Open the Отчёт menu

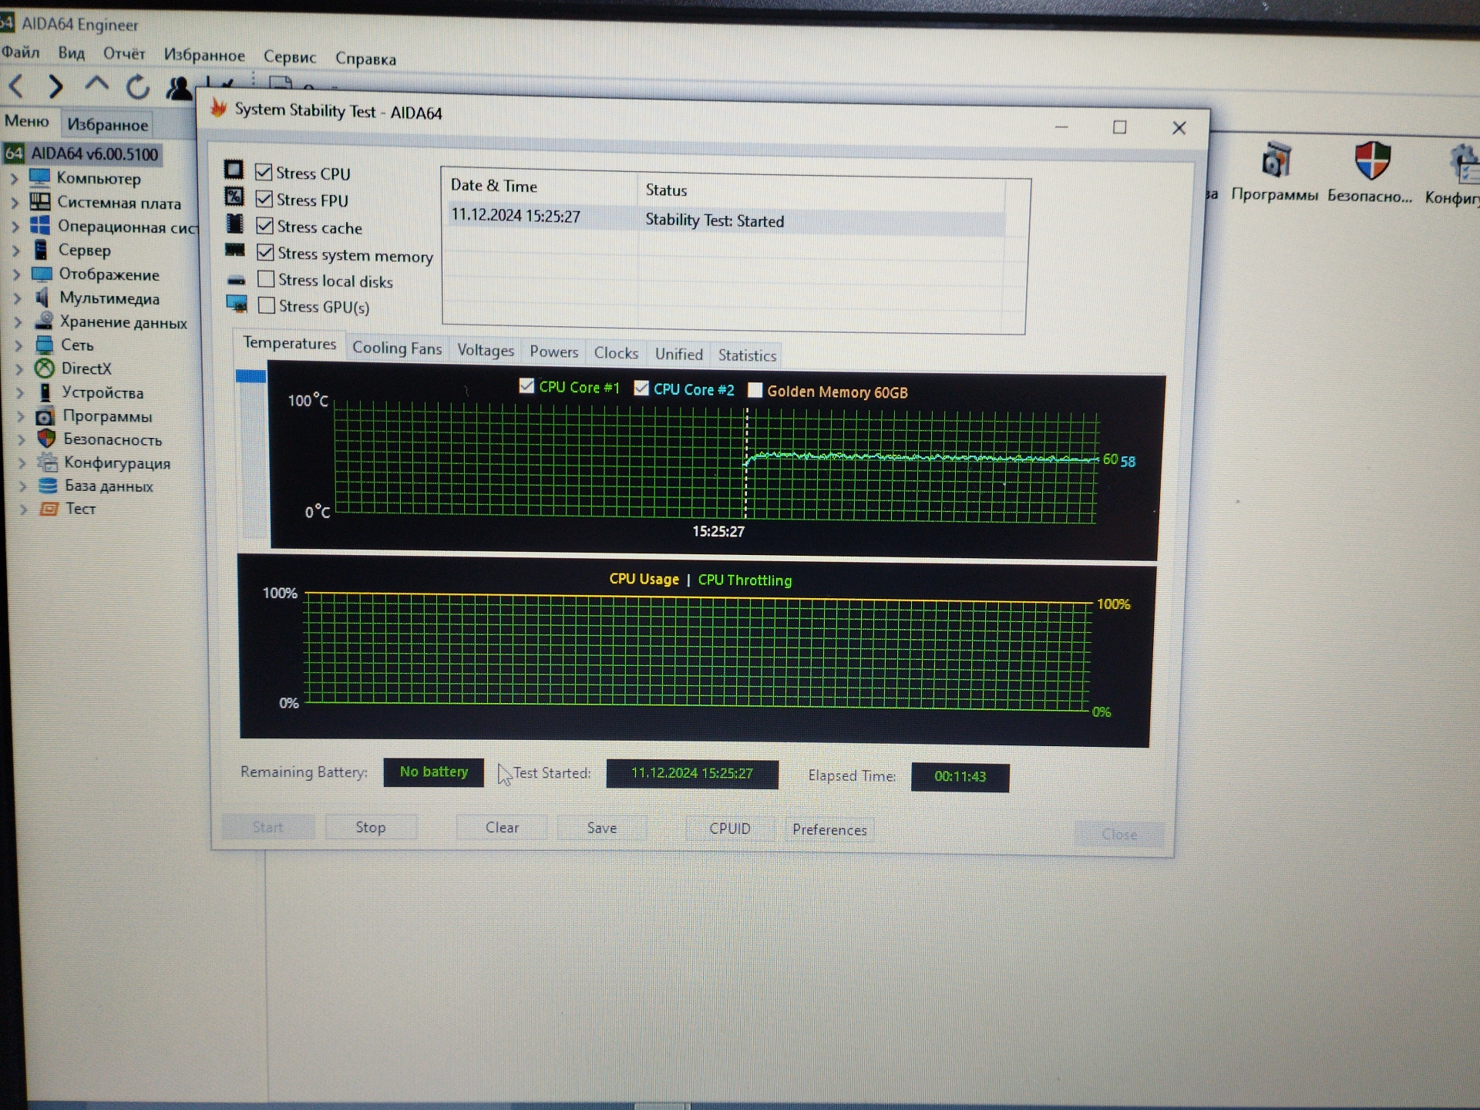coord(124,53)
